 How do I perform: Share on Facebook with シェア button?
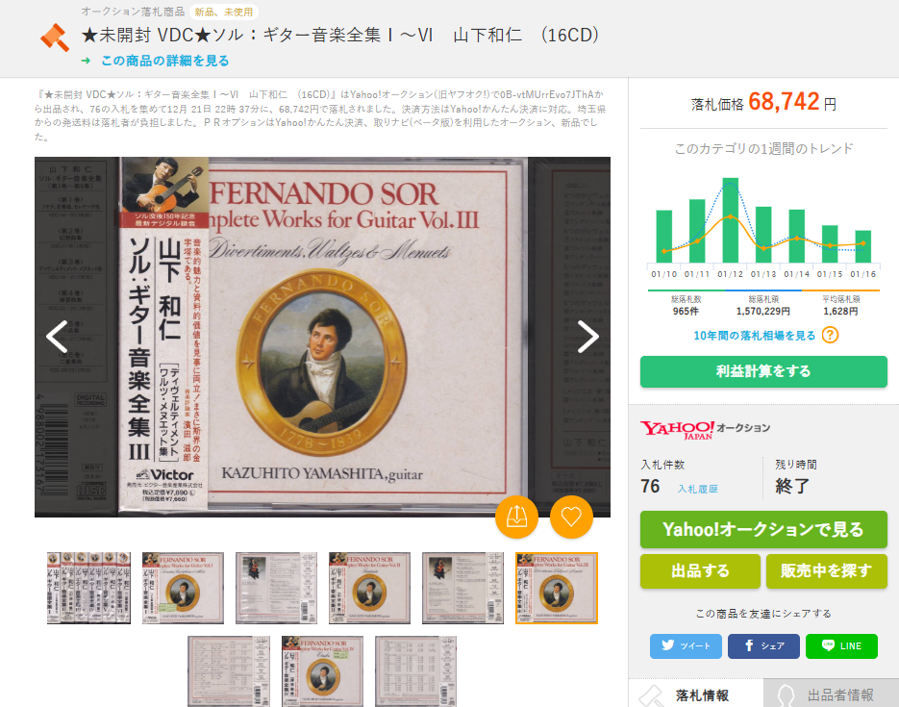click(x=763, y=646)
